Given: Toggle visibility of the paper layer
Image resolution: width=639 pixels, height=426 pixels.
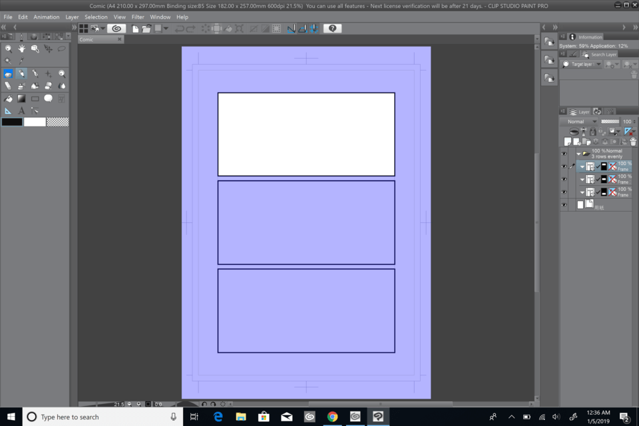Looking at the screenshot, I should [x=564, y=205].
